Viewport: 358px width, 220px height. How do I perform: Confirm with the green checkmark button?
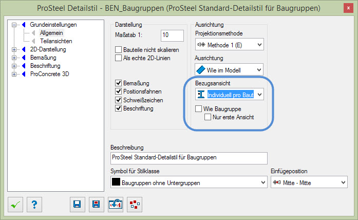click(x=15, y=205)
